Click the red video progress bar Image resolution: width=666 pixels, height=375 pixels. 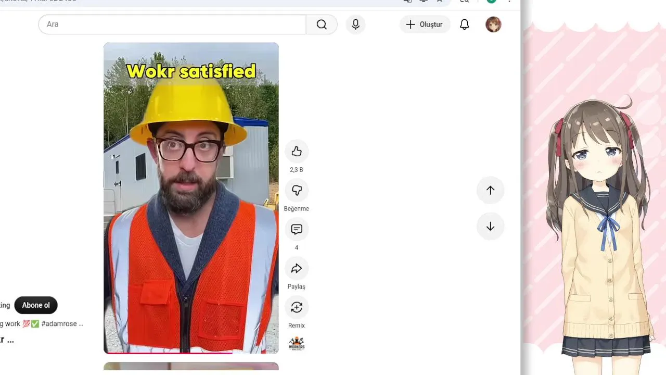[x=191, y=353]
